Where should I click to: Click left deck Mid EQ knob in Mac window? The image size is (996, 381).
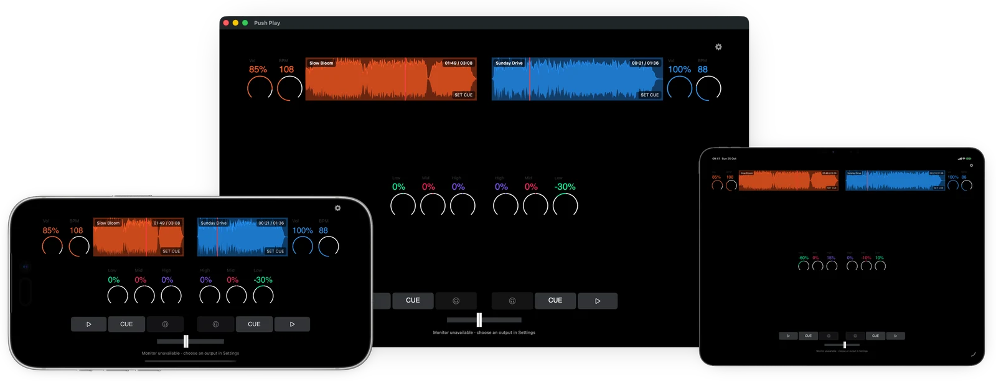coord(433,205)
